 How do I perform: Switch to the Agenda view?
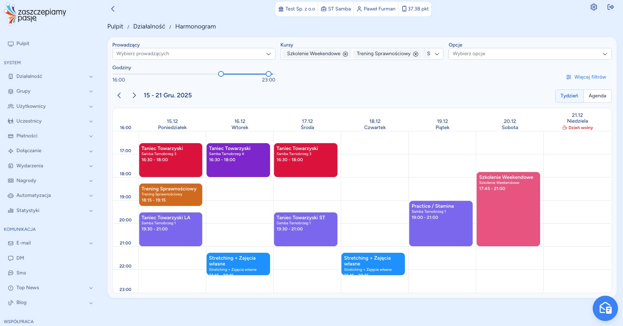click(x=597, y=96)
